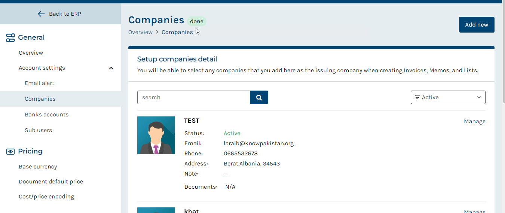Click the General section toggle icon
Screen dimensions: 505x213
tap(10, 37)
